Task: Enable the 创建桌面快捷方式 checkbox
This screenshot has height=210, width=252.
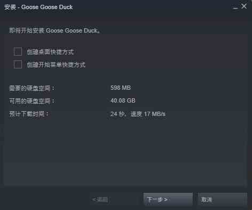Action: [18, 51]
